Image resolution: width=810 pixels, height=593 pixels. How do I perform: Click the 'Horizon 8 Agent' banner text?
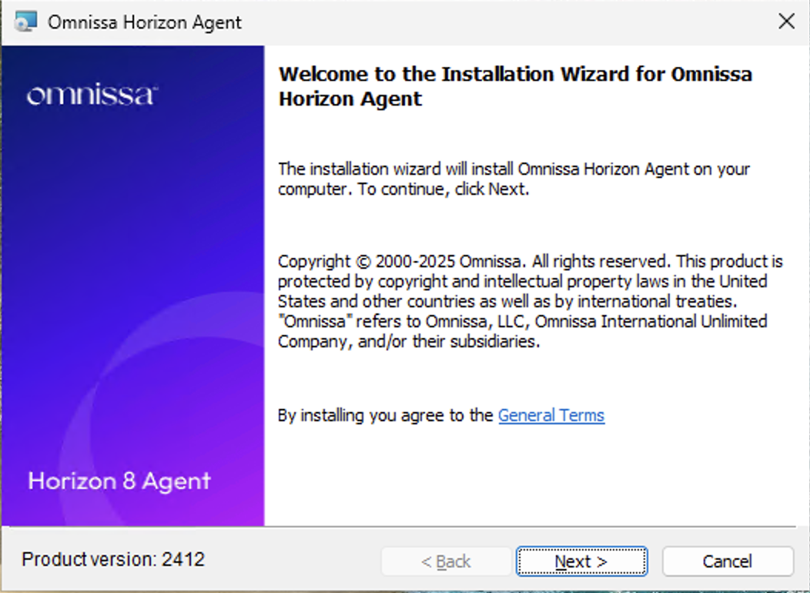119,481
